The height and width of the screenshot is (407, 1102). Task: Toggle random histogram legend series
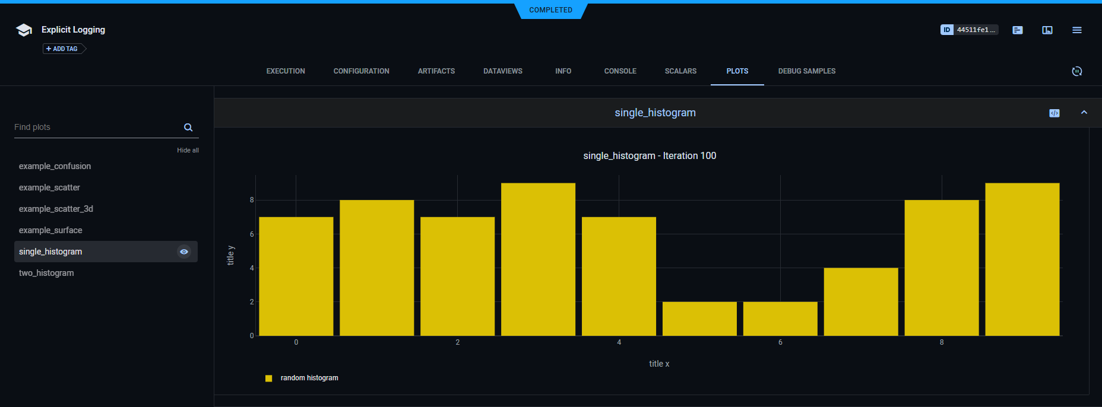(x=309, y=378)
